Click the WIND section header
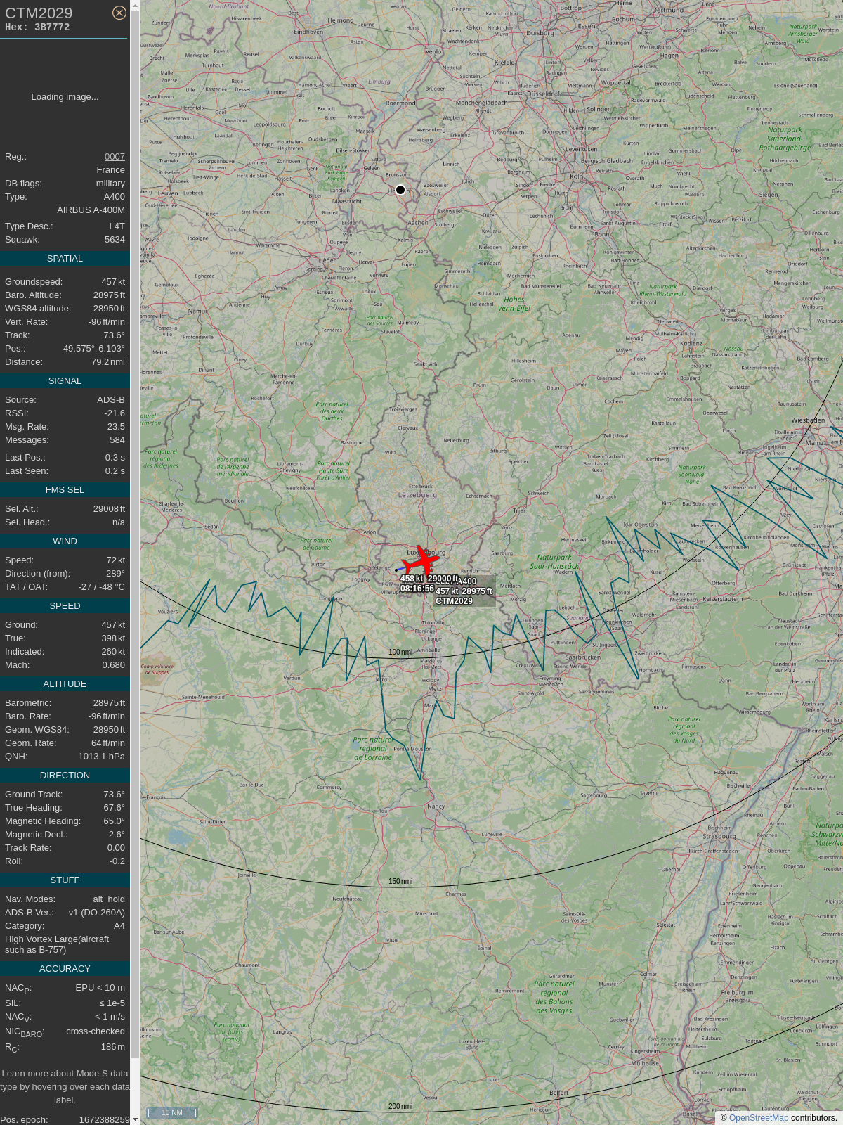This screenshot has height=1125, width=843. coord(65,541)
